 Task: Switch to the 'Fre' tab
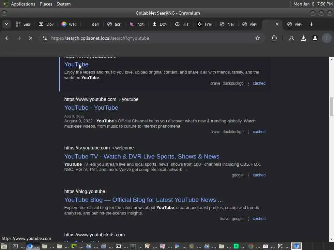point(205,24)
